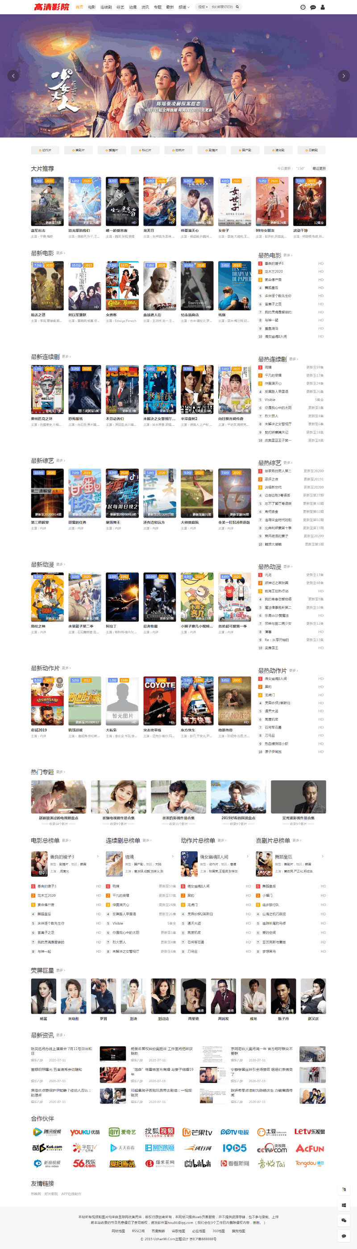
Task: Go to previous banner slide
Action: [x=13, y=76]
